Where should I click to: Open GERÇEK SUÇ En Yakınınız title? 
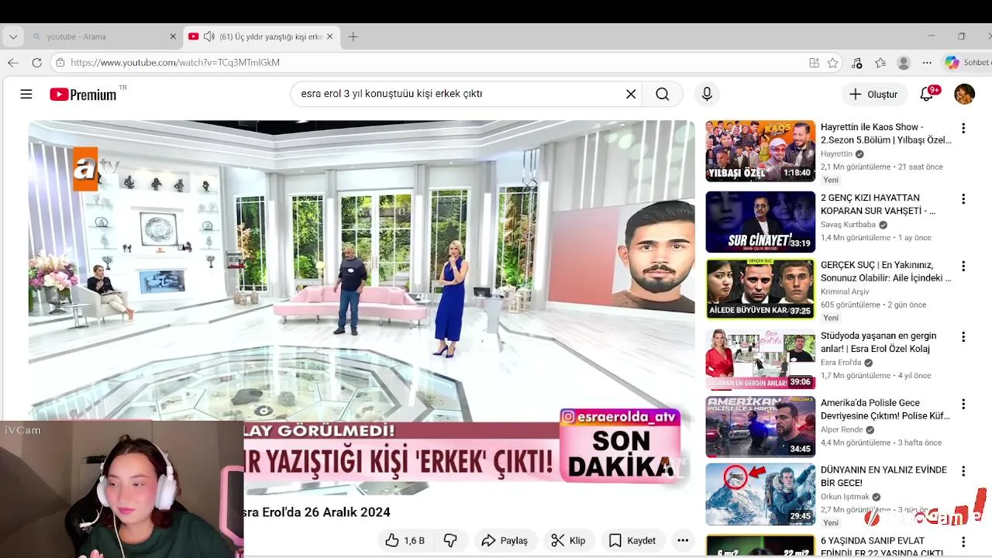[886, 271]
